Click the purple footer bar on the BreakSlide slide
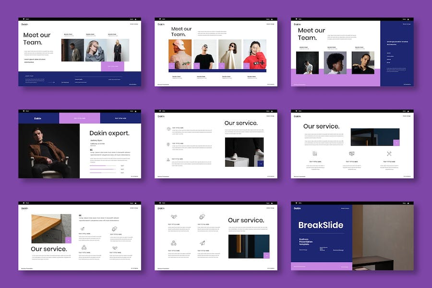The height and width of the screenshot is (288, 432). click(321, 266)
